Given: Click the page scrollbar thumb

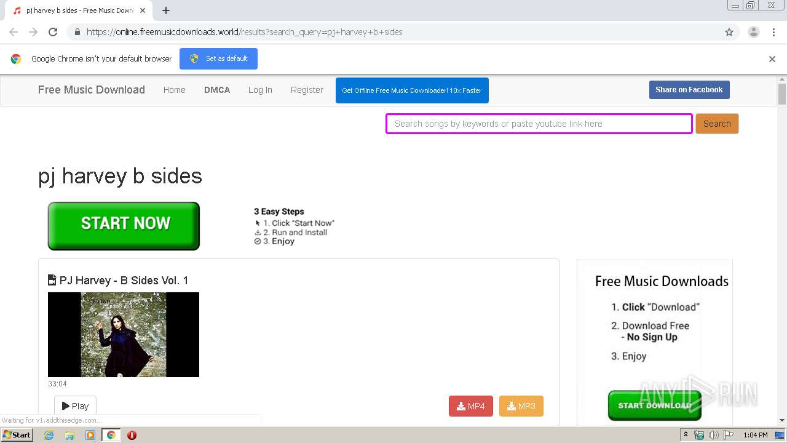Looking at the screenshot, I should (782, 94).
